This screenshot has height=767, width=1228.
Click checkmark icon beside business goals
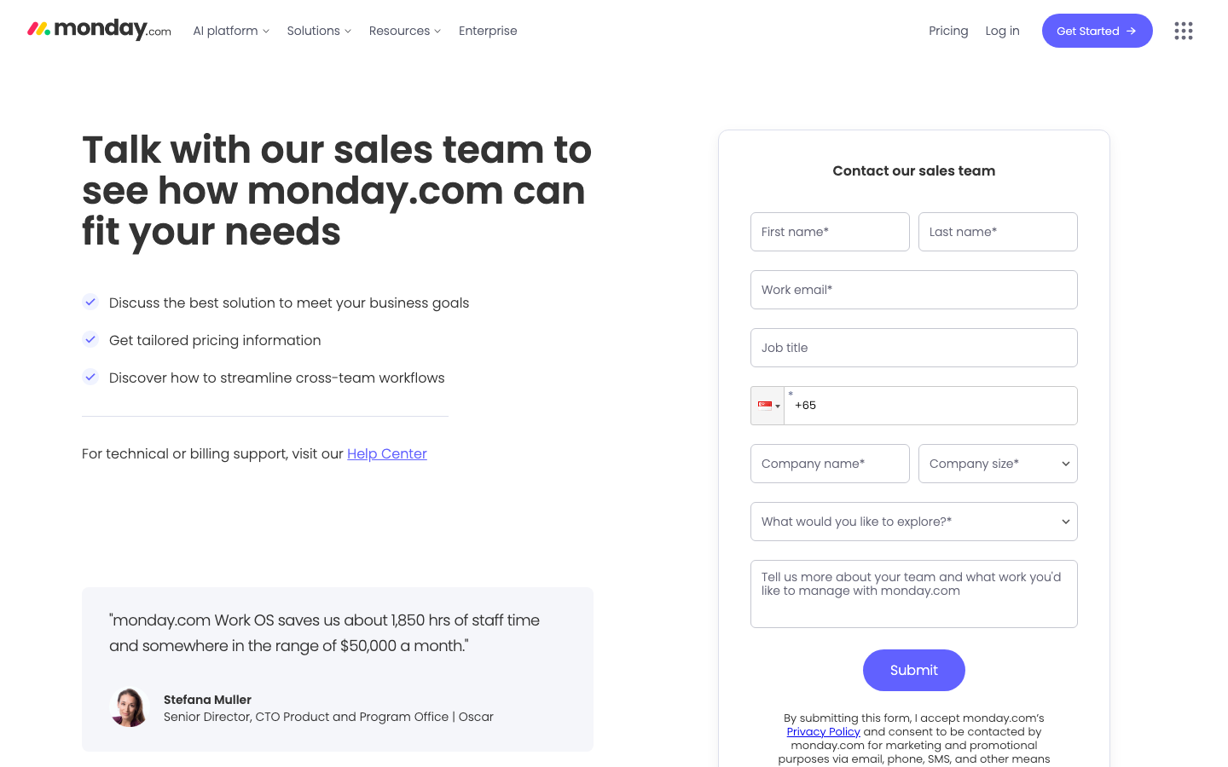click(90, 302)
